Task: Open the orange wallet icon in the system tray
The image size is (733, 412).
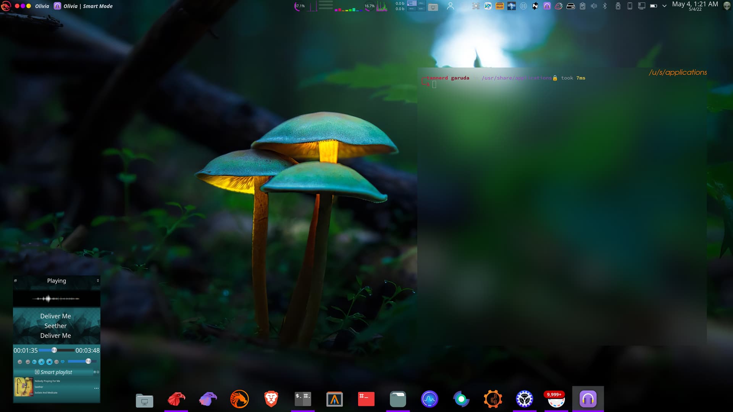Action: coord(500,6)
